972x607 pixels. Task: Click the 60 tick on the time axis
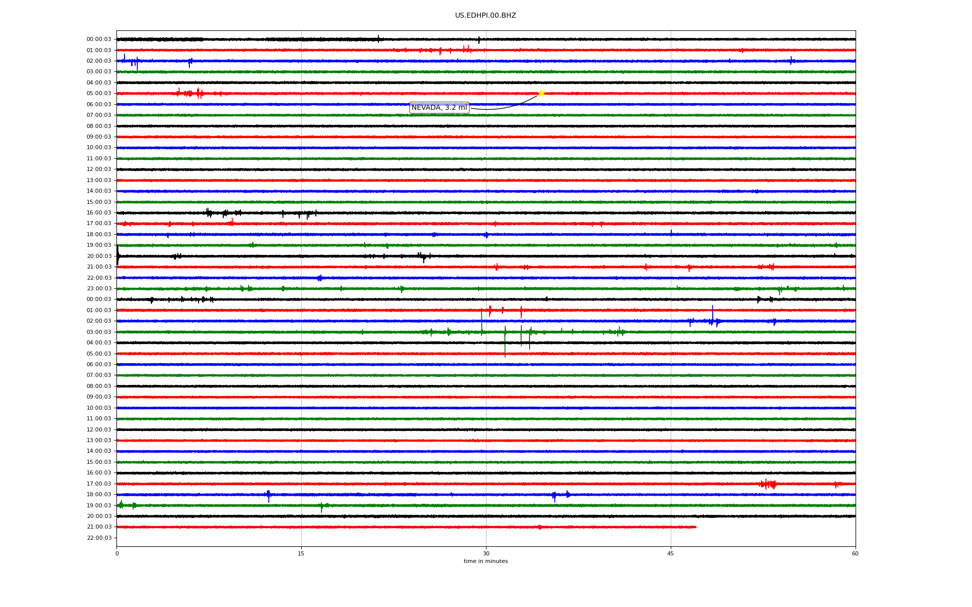click(x=855, y=553)
